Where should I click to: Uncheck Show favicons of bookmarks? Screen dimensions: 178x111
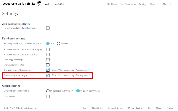tap(48, 70)
